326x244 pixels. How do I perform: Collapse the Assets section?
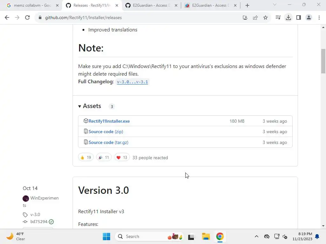(89, 106)
